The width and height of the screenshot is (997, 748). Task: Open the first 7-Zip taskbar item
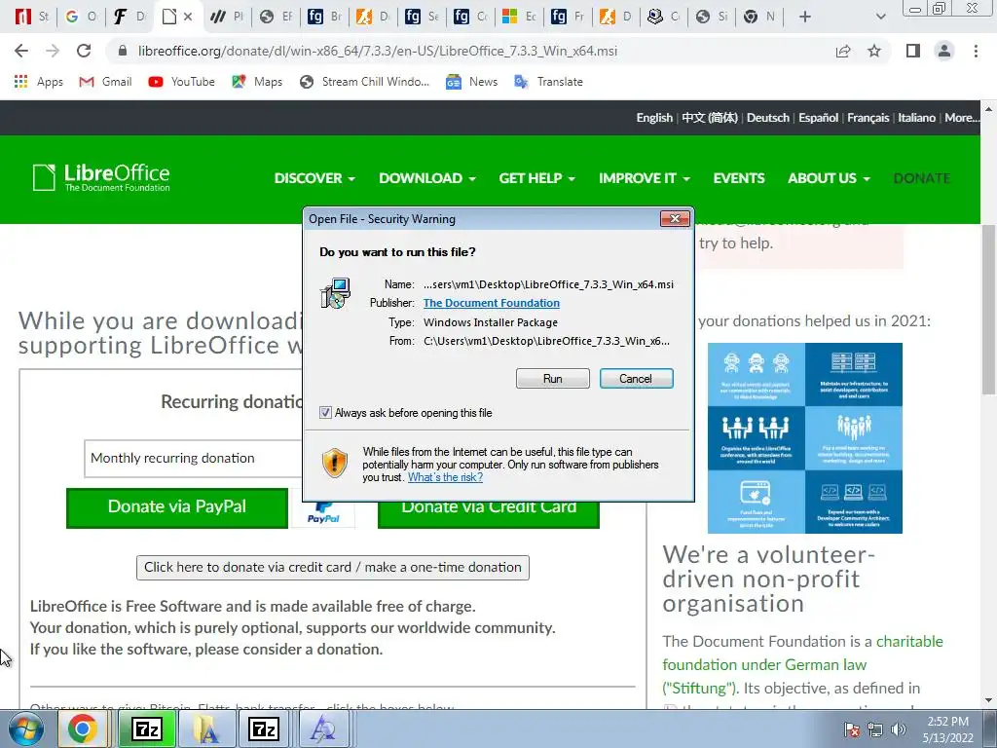point(147,729)
